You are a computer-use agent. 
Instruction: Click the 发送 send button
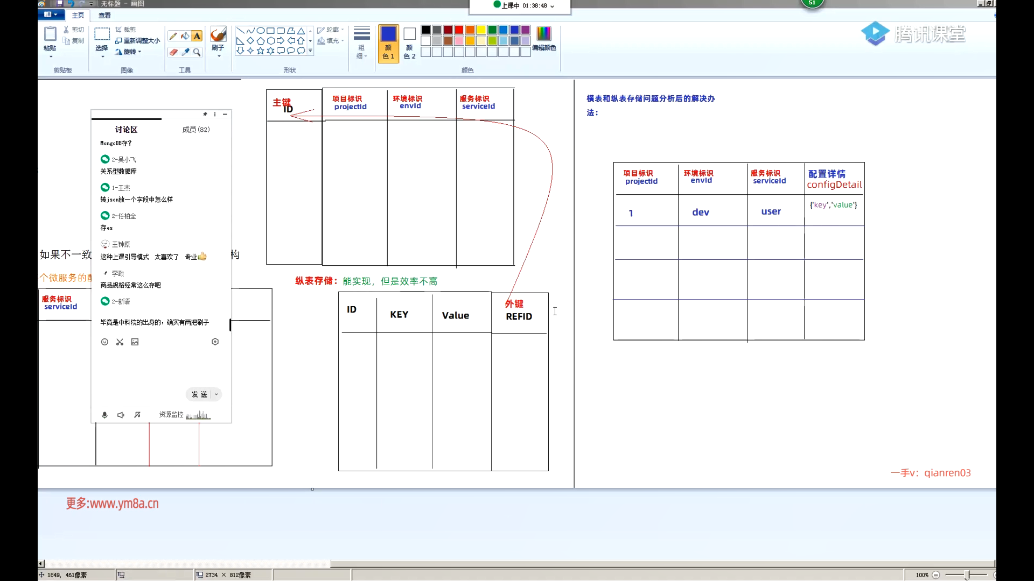tap(199, 394)
